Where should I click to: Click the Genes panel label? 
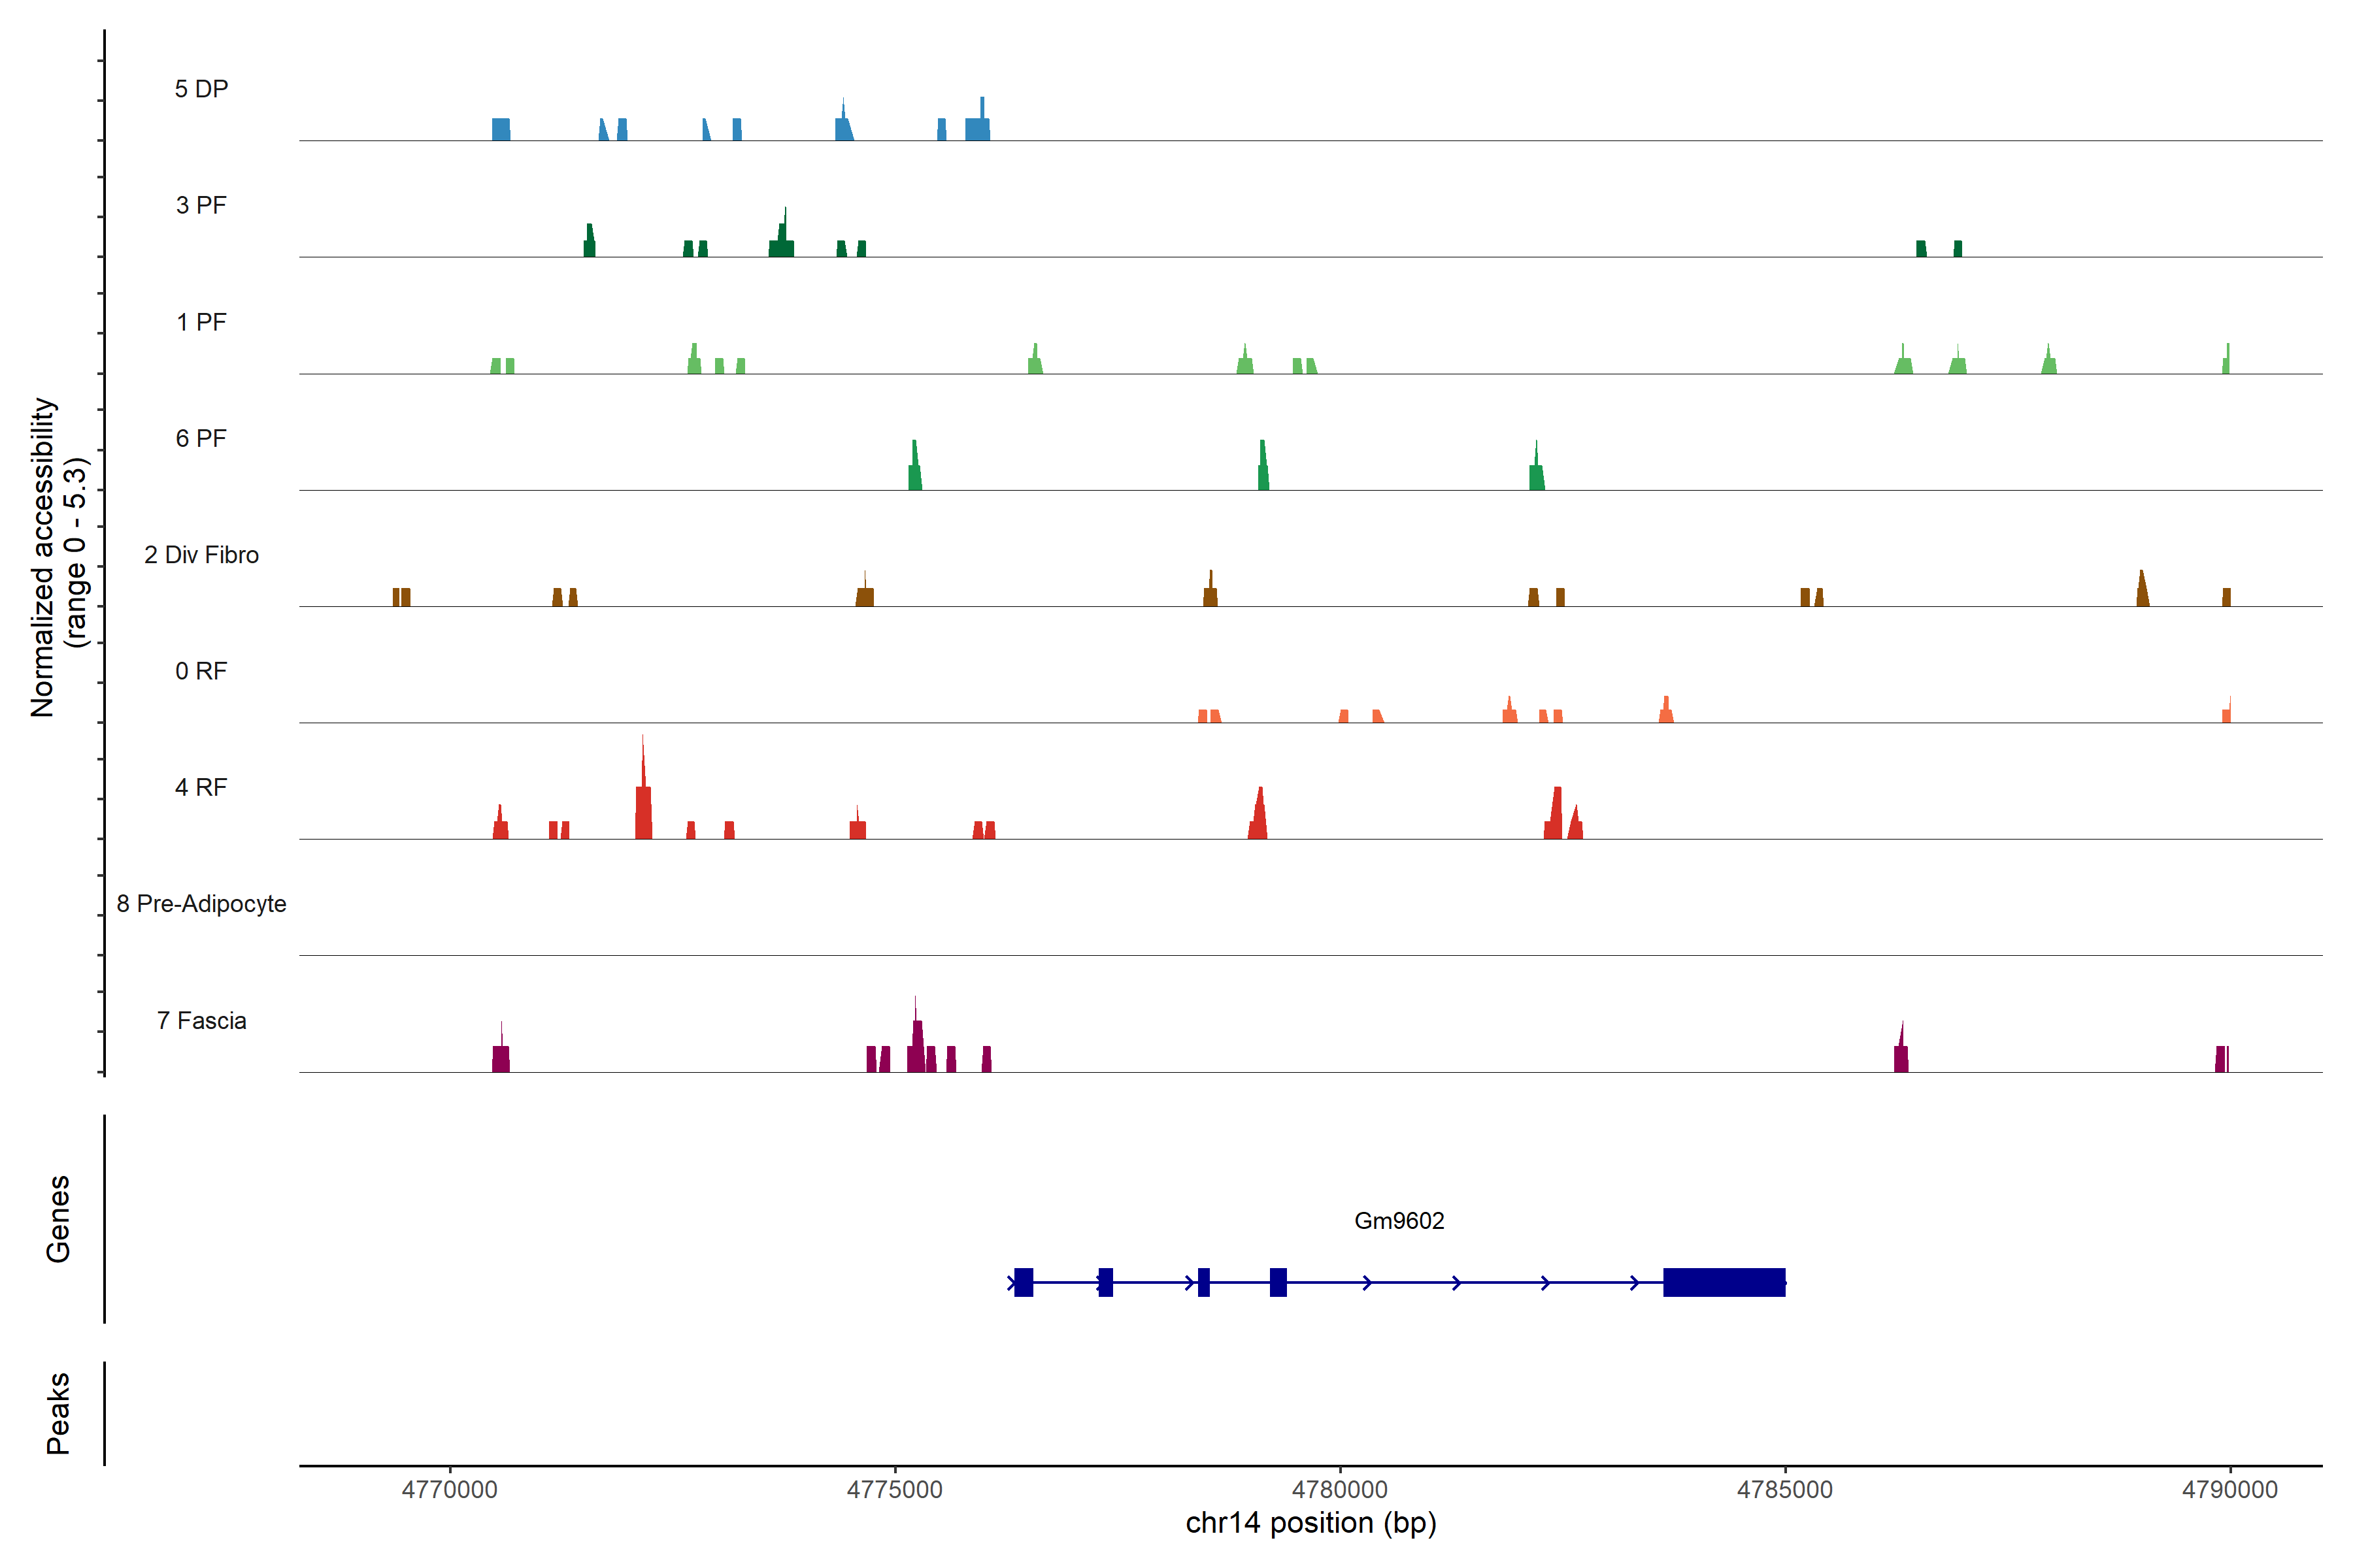point(58,1219)
